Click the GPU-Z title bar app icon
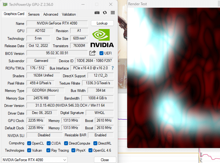 click(x=5, y=4)
